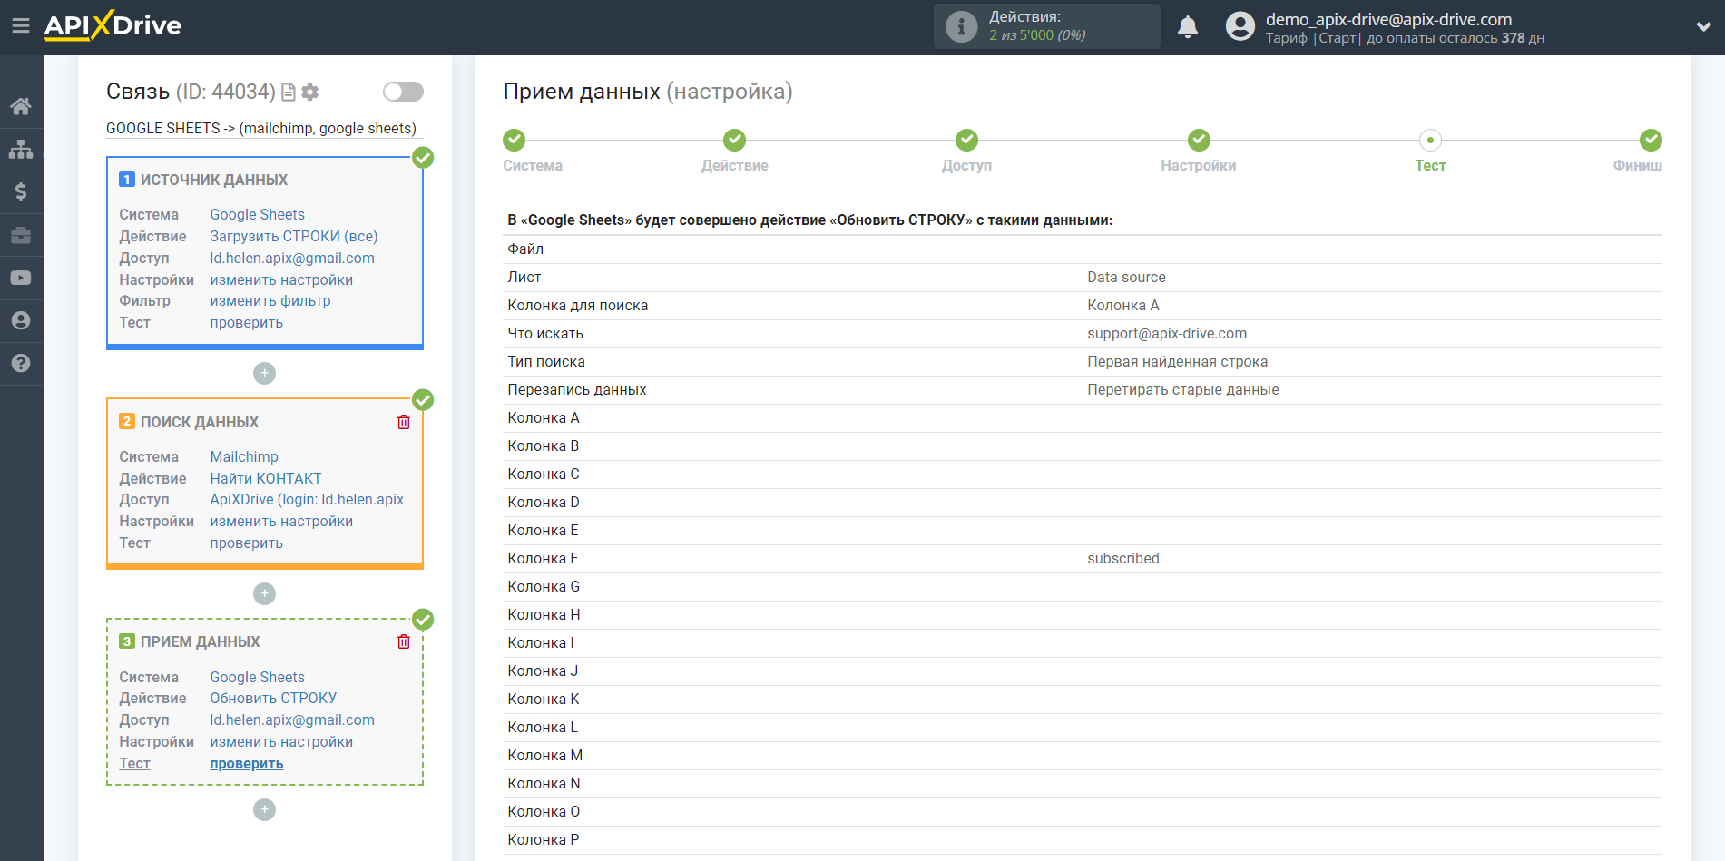Viewport: 1725px width, 861px height.
Task: Add block after ПОИСК ДАННЫХ
Action: coord(264,593)
